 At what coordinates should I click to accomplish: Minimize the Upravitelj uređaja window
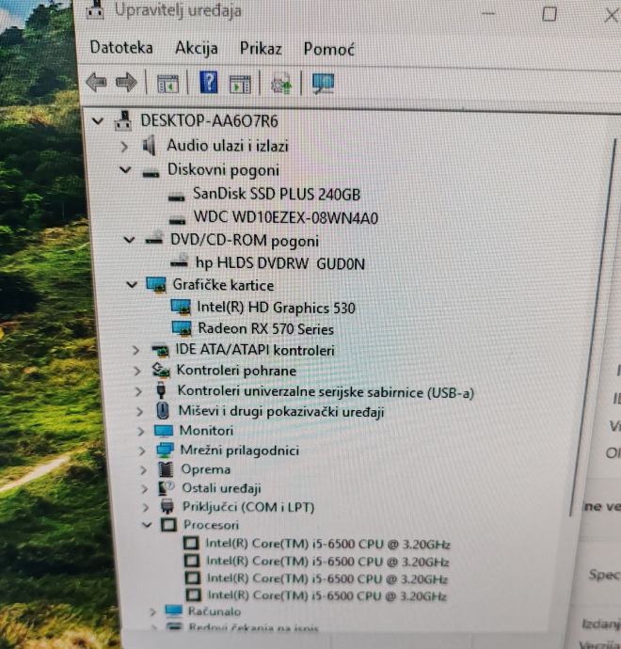(x=488, y=13)
